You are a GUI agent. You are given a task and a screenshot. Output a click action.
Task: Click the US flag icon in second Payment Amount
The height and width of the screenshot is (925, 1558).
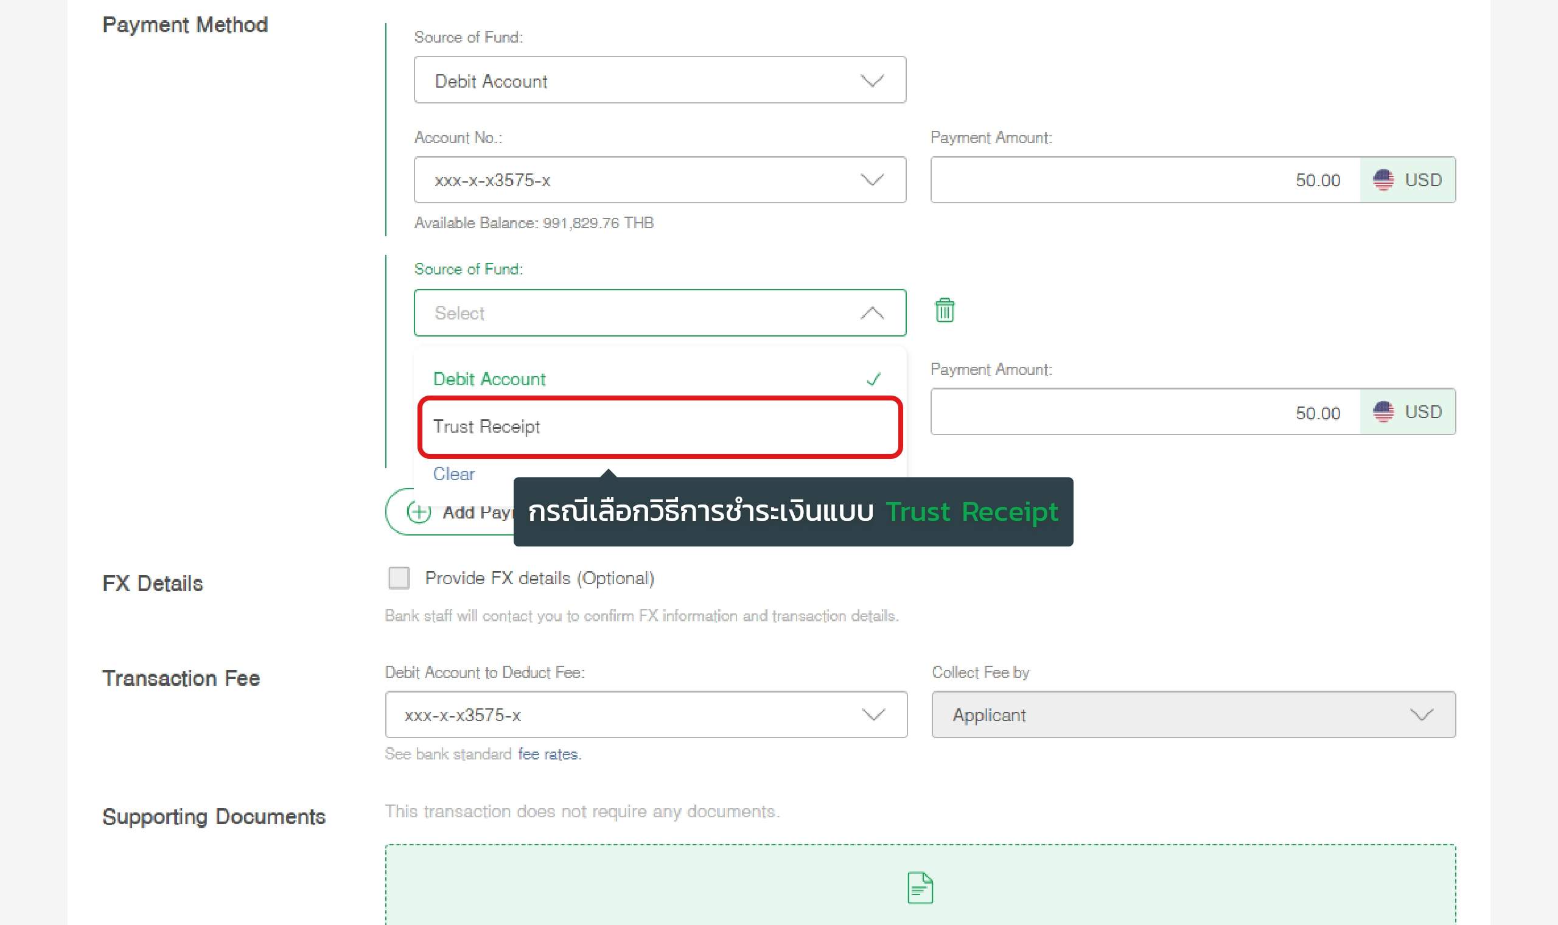(1383, 412)
